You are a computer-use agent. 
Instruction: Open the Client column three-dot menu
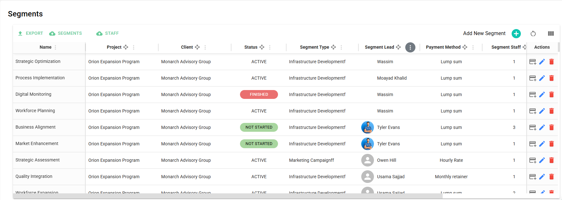[205, 47]
